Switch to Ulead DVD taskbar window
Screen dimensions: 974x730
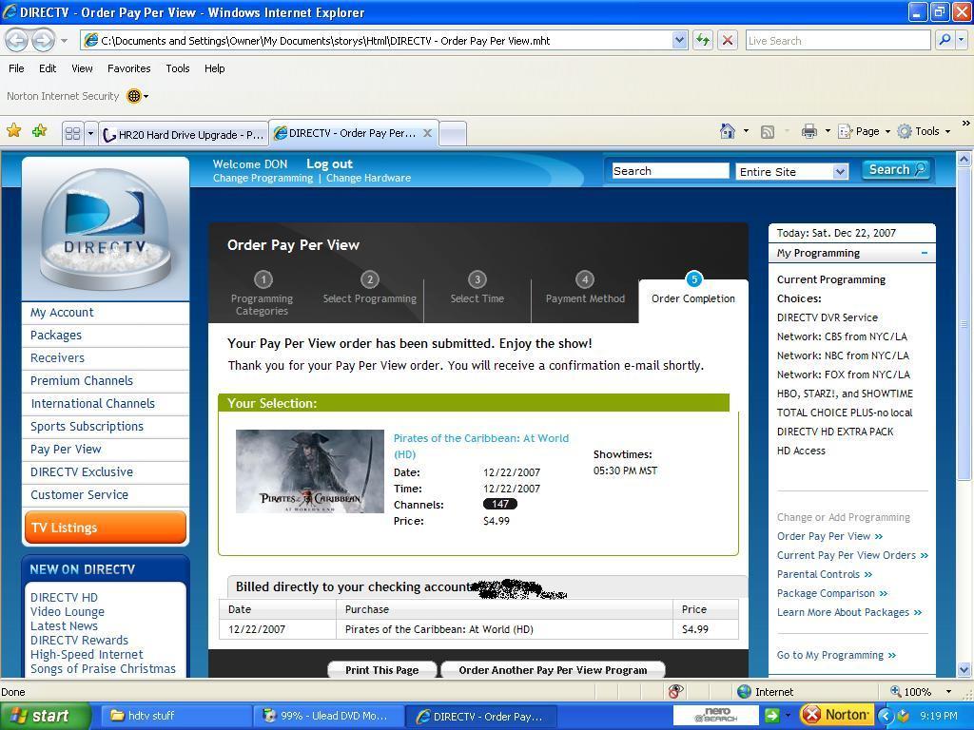[328, 716]
